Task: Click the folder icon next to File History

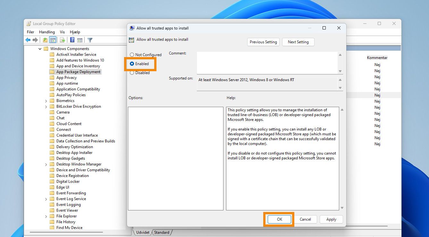Action: (52, 222)
